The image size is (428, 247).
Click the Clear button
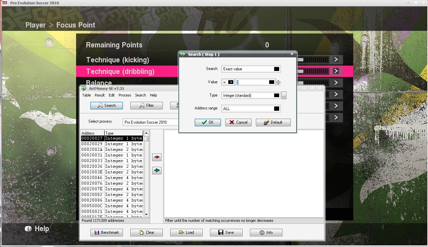click(x=147, y=232)
